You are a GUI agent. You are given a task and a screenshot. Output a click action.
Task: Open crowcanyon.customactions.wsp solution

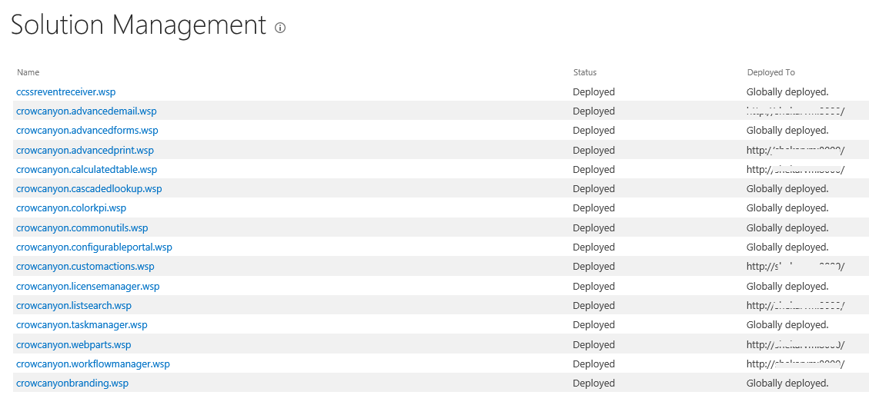(x=85, y=266)
